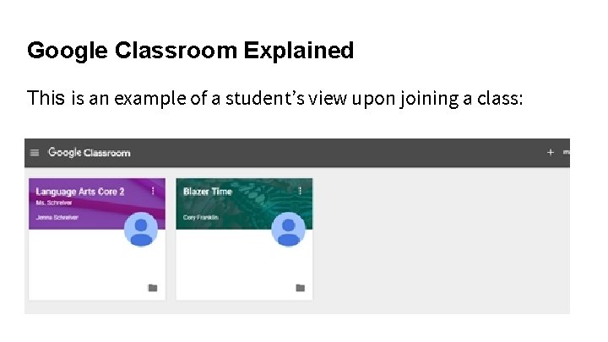Open folder icon on Blazer Time card
The width and height of the screenshot is (608, 342).
[300, 288]
